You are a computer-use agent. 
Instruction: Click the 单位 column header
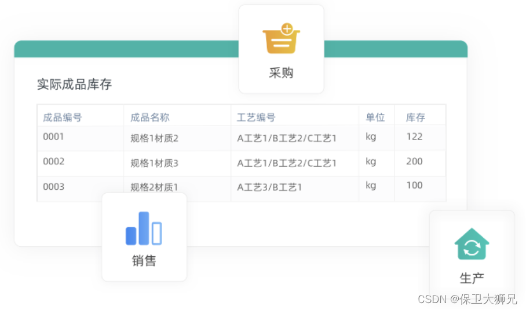click(x=375, y=117)
